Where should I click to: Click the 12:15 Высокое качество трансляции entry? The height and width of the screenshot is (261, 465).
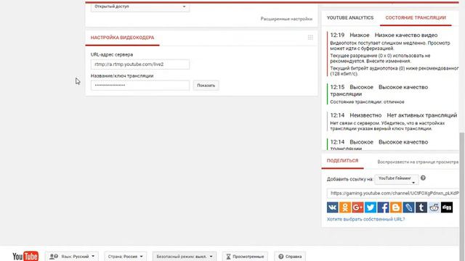pyautogui.click(x=393, y=94)
